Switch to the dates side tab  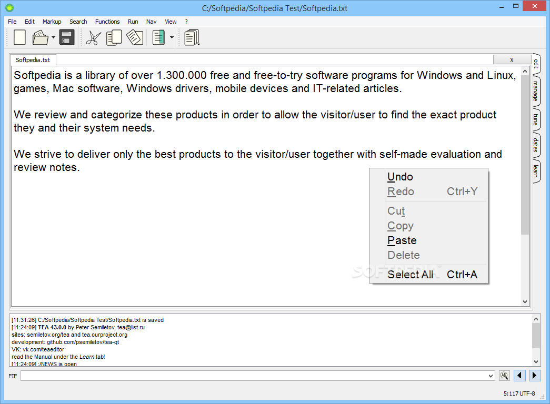click(x=536, y=145)
